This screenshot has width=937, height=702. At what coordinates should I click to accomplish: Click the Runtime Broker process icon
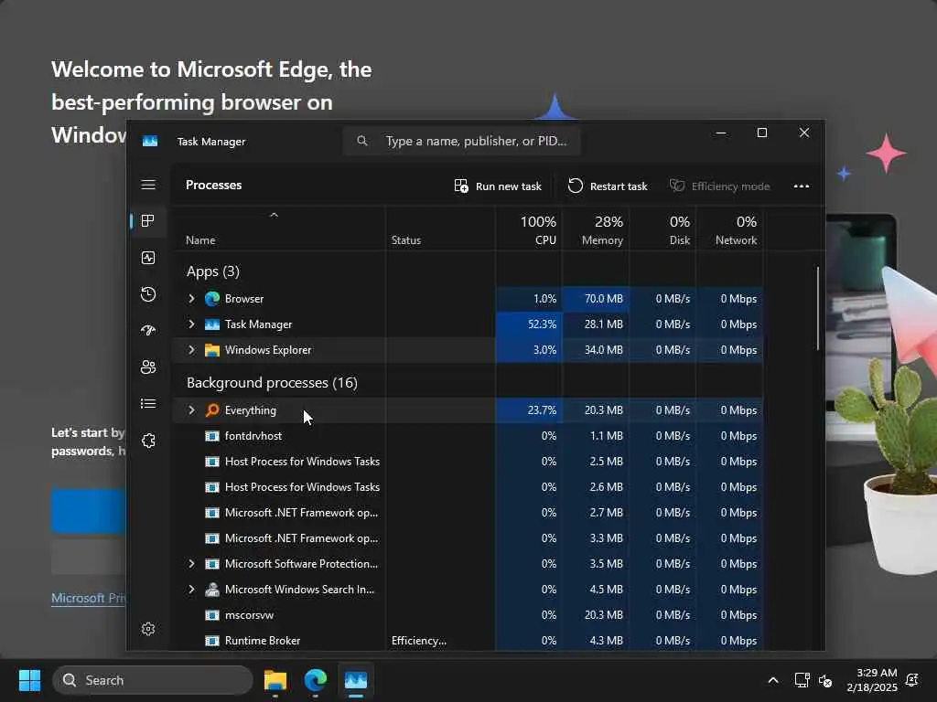(212, 641)
